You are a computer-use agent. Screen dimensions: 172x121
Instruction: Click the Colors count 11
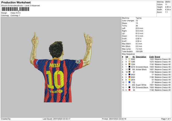[x=166, y=5]
